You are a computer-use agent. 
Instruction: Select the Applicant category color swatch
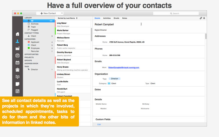click(x=29, y=42)
